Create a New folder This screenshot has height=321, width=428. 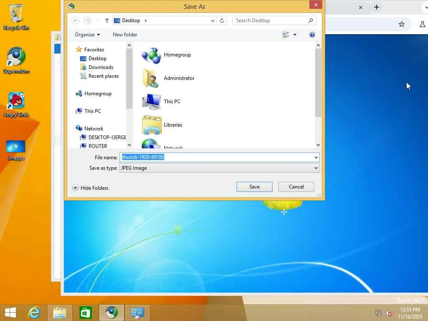[x=125, y=35]
